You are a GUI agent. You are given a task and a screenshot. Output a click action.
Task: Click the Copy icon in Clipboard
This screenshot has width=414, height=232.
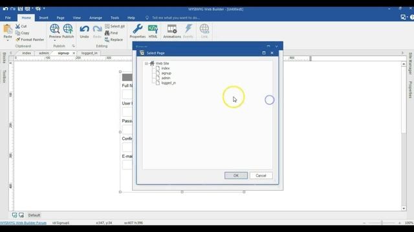(x=17, y=33)
